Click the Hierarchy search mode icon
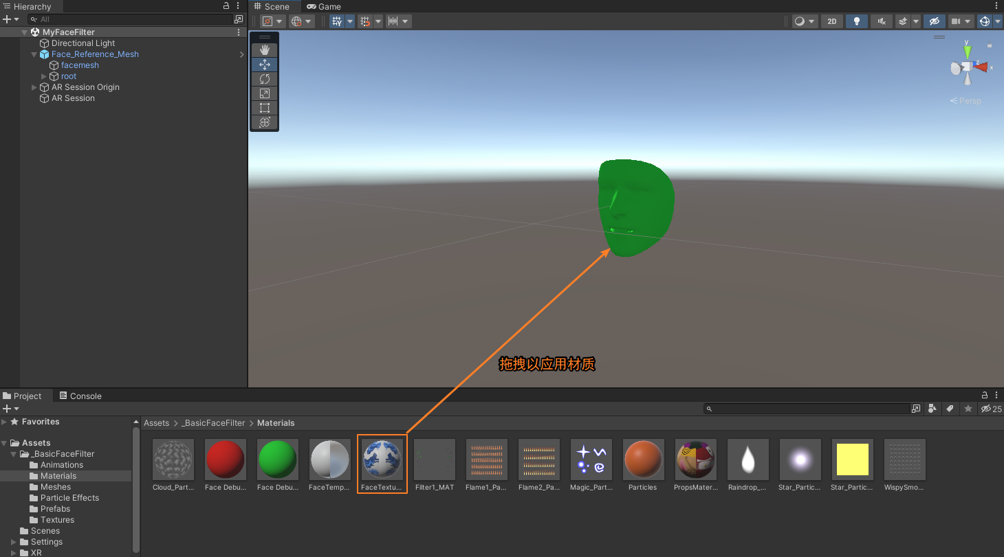The image size is (1004, 557). point(239,19)
